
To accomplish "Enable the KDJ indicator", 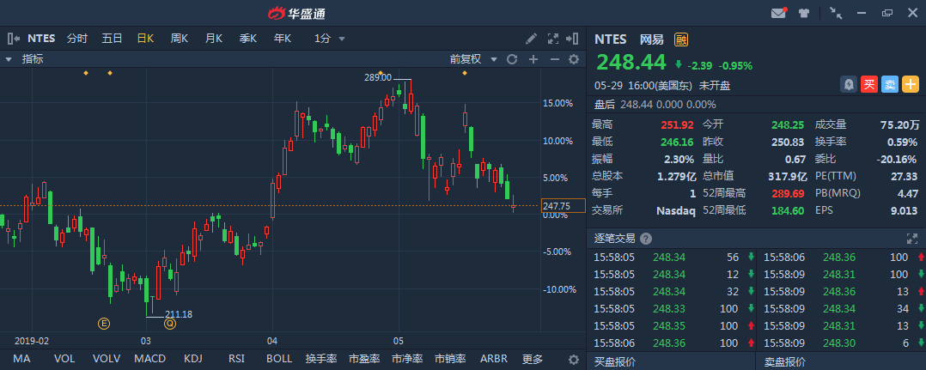I will click(193, 359).
